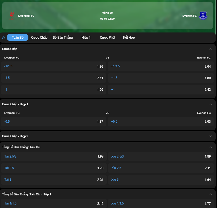
Task: Switch to the Hiệp 1 tab
Action: (x=86, y=38)
